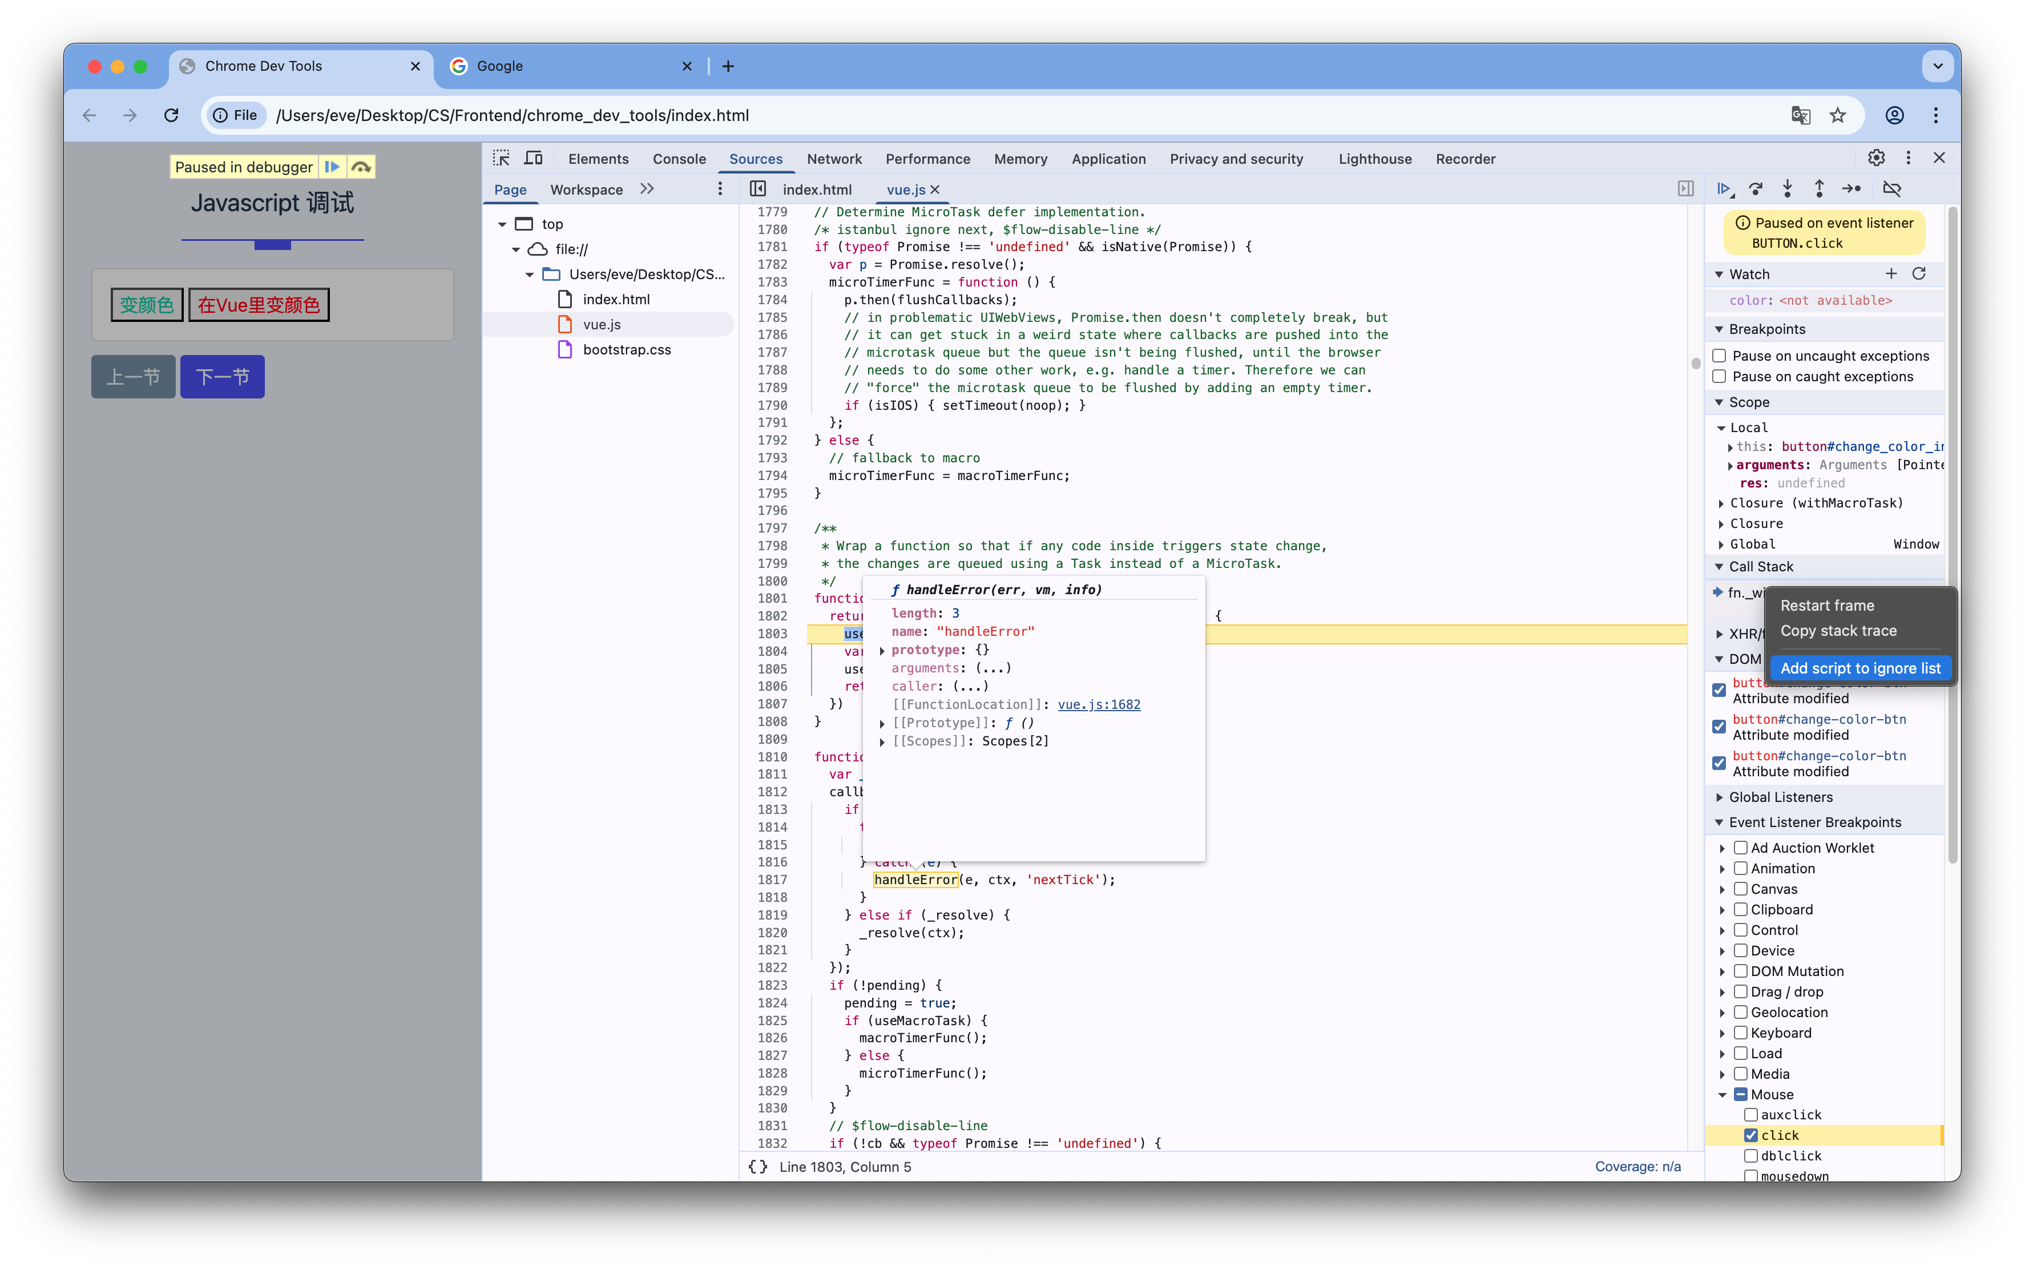Open the index.html editor tab

coord(816,190)
